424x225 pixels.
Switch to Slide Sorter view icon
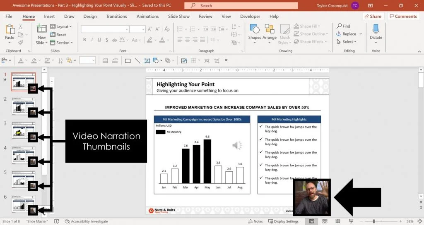point(325,221)
